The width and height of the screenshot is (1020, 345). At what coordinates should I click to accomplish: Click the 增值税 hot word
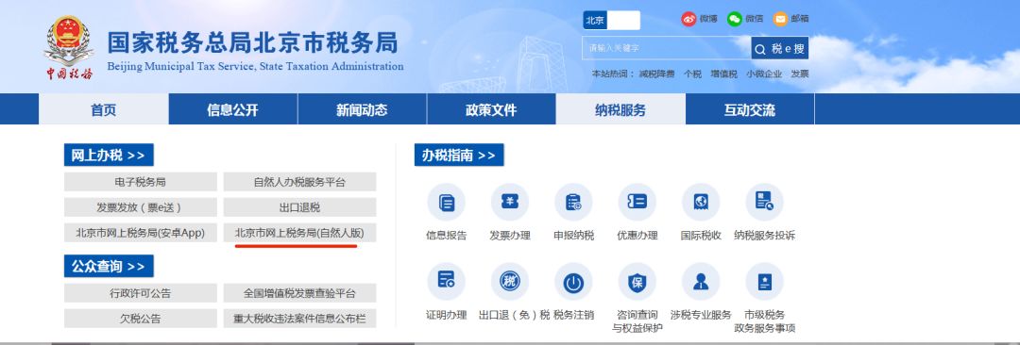click(x=724, y=74)
